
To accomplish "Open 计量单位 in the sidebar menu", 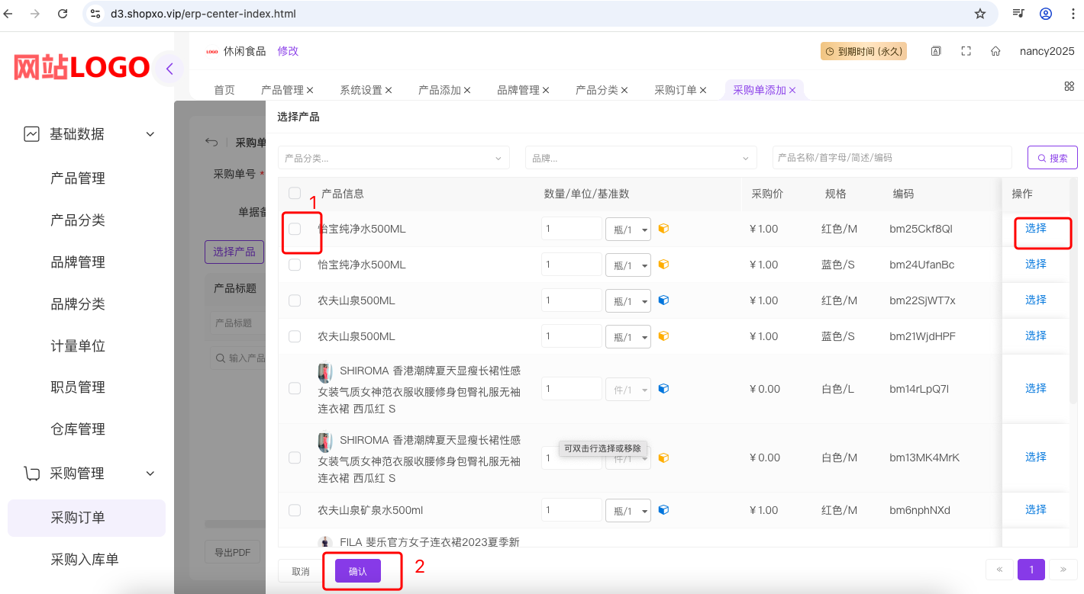I will (78, 346).
